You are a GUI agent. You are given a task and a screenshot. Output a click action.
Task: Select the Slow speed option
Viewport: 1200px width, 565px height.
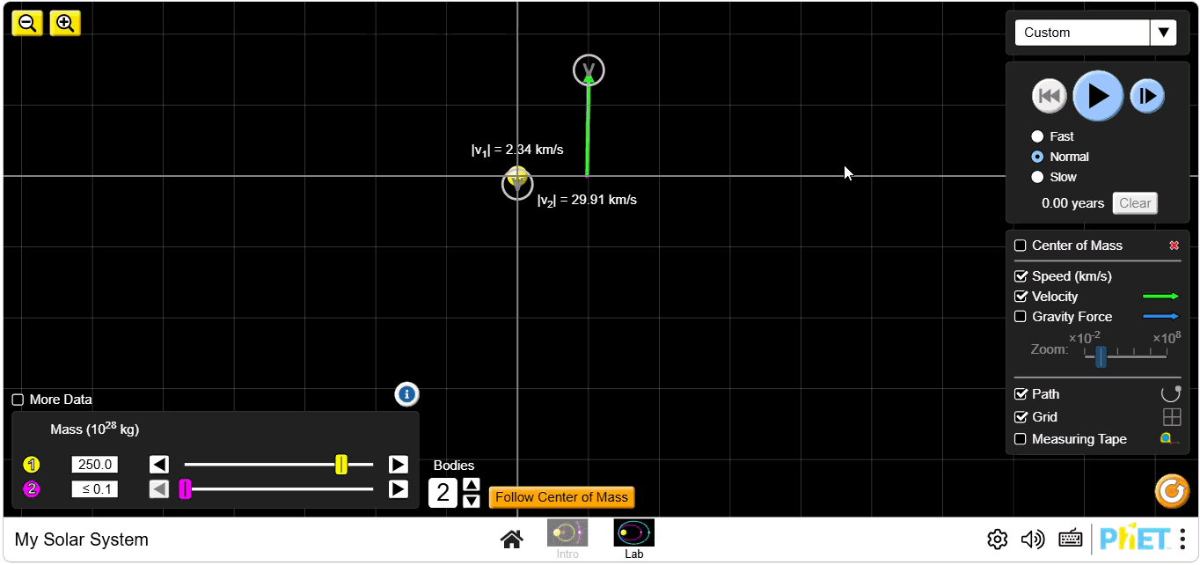[1037, 176]
